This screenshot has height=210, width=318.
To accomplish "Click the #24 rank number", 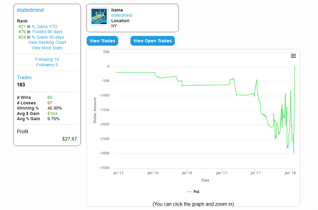I will tap(22, 37).
